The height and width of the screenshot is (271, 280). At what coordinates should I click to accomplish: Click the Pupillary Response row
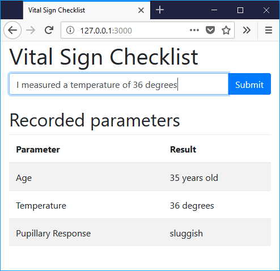[140, 232]
